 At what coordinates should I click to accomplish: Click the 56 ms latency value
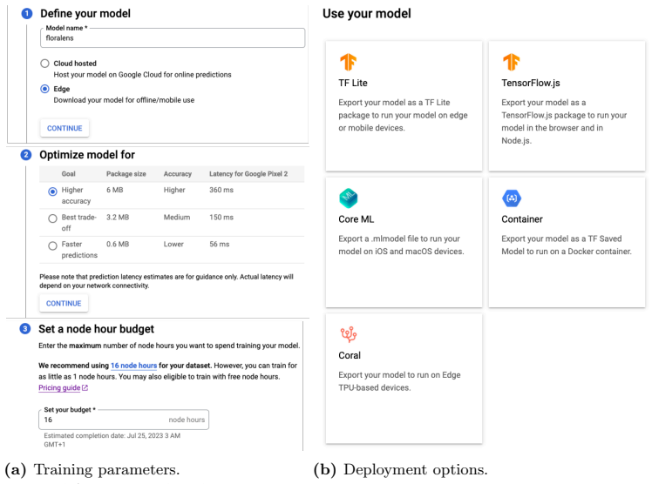click(219, 244)
